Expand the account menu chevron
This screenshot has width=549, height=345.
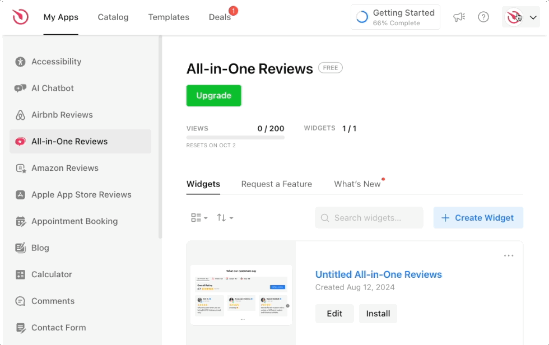point(533,17)
